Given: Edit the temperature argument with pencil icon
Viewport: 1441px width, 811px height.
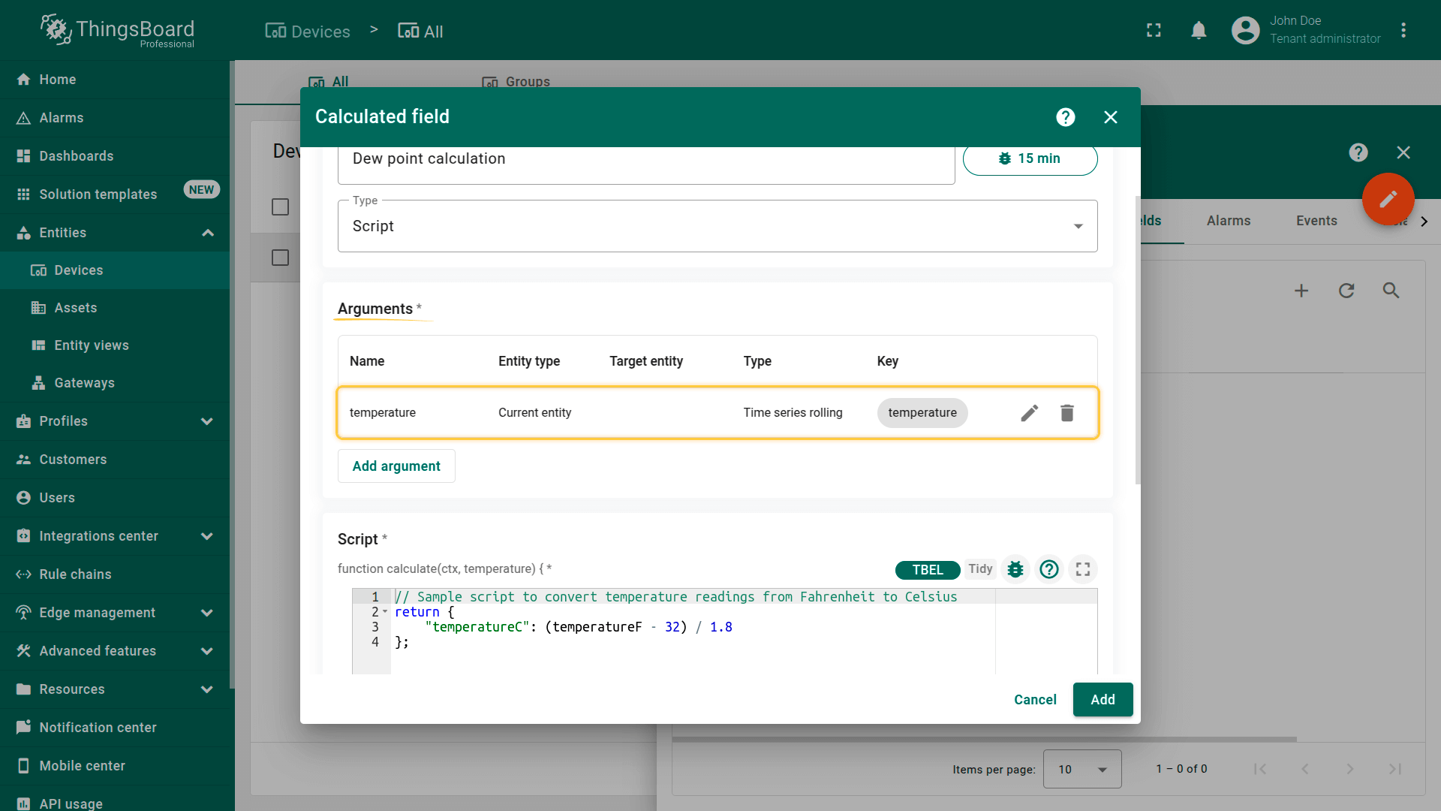Looking at the screenshot, I should [1029, 413].
